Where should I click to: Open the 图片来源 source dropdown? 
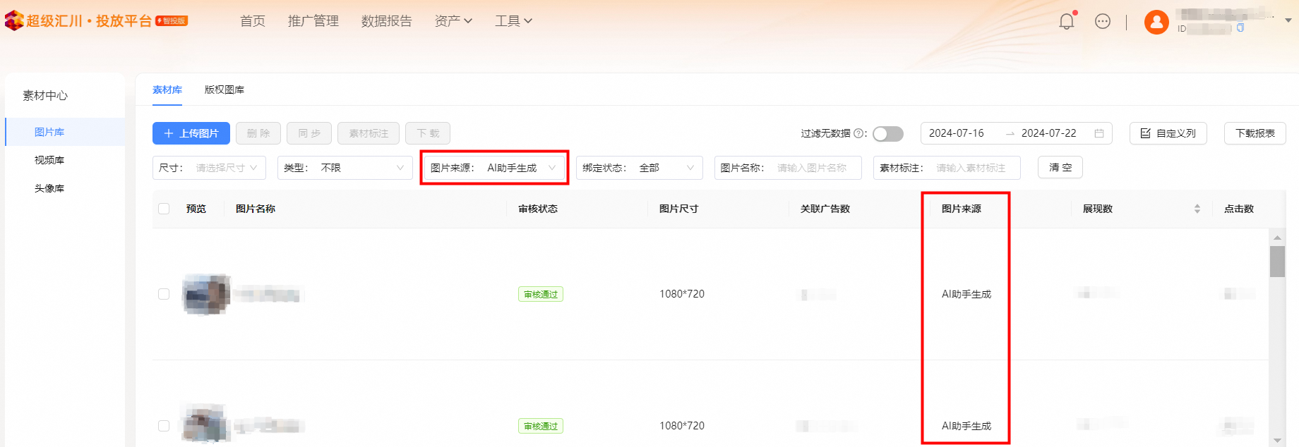[494, 168]
